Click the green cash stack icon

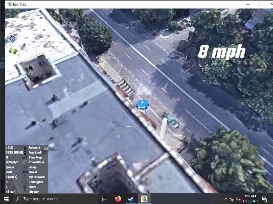tap(13, 51)
